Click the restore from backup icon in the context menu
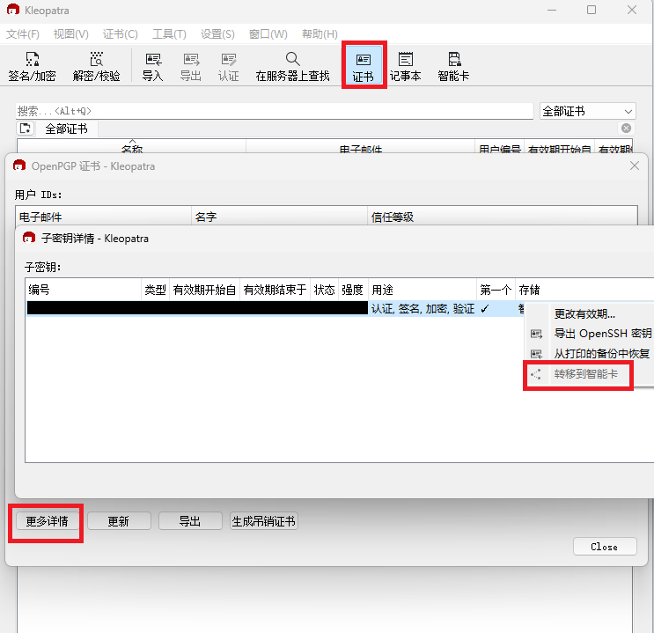 [536, 354]
